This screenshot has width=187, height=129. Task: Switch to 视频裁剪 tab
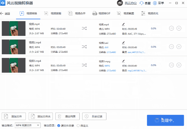pos(53,13)
